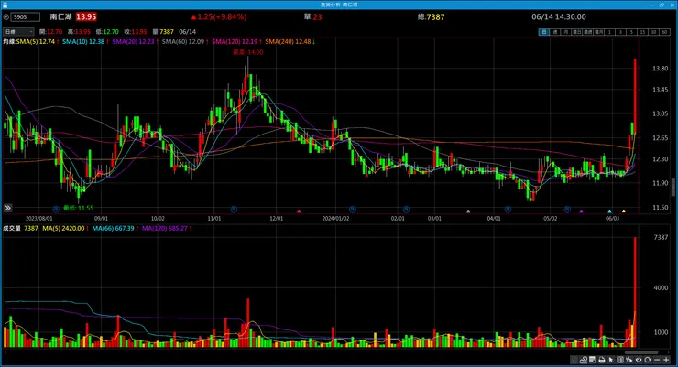The height and width of the screenshot is (367, 678).
Task: Click the SMA(60) 12.09 label
Action: pos(185,42)
